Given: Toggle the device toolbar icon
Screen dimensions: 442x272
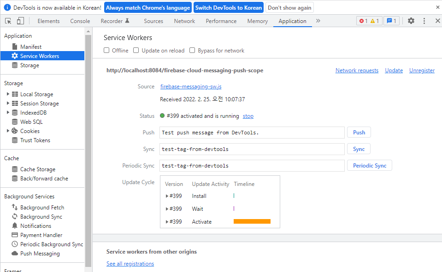Looking at the screenshot, I should (x=20, y=21).
